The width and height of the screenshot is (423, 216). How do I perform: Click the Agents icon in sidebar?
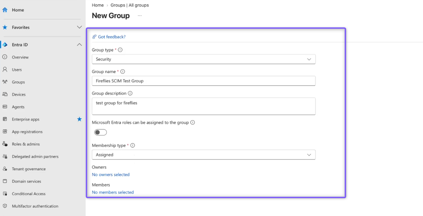(x=5, y=107)
